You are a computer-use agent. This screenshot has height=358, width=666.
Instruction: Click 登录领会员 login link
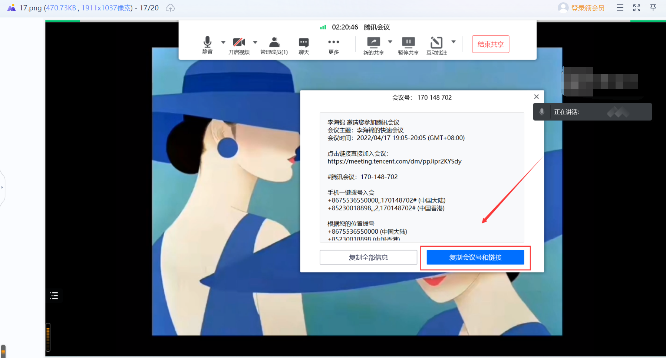click(588, 8)
